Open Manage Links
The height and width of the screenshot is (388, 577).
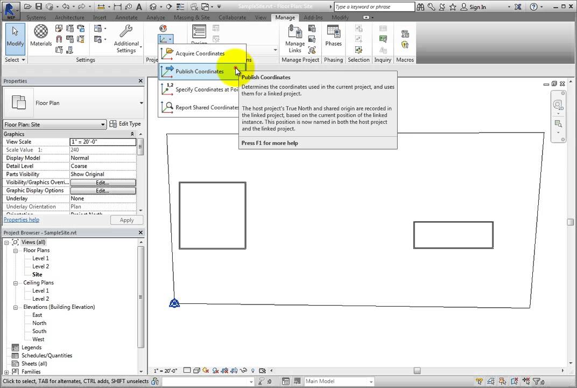click(x=295, y=39)
